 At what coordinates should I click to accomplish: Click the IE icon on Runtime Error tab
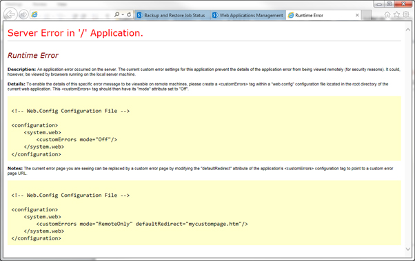(291, 15)
